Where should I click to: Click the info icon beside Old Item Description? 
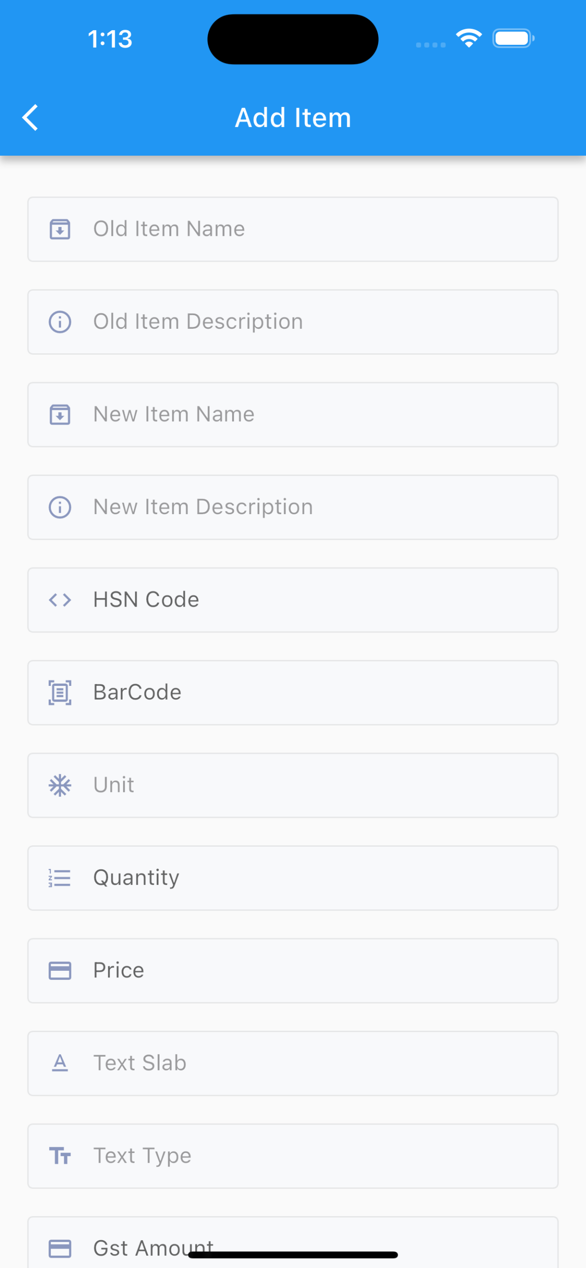pyautogui.click(x=60, y=322)
